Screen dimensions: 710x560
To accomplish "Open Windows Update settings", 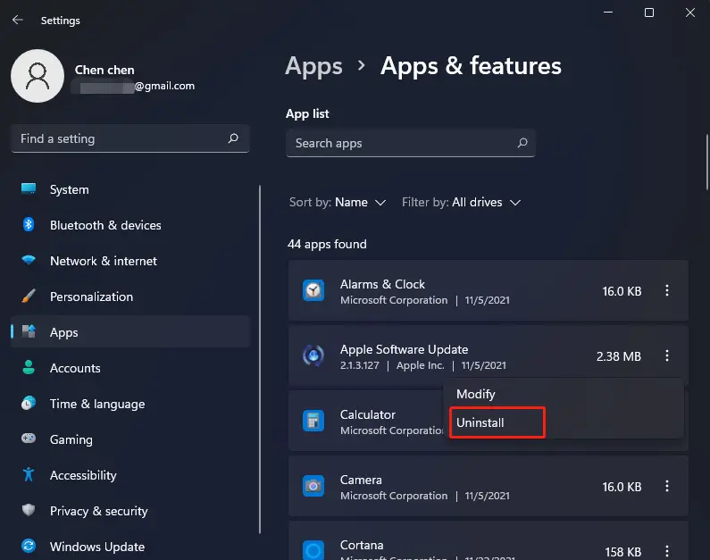I will [130, 547].
